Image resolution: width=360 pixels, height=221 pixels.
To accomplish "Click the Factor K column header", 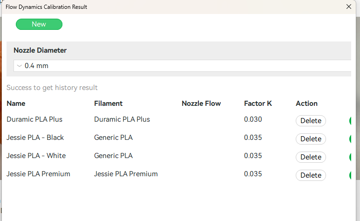I will pyautogui.click(x=258, y=104).
